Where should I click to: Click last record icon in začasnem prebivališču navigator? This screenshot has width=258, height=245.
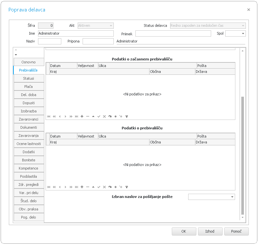(76, 116)
